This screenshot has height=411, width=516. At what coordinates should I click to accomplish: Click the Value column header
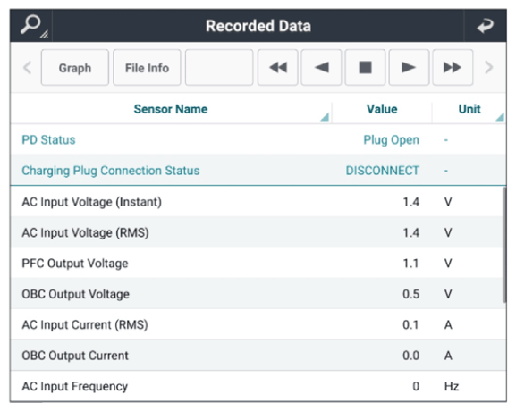pyautogui.click(x=382, y=109)
